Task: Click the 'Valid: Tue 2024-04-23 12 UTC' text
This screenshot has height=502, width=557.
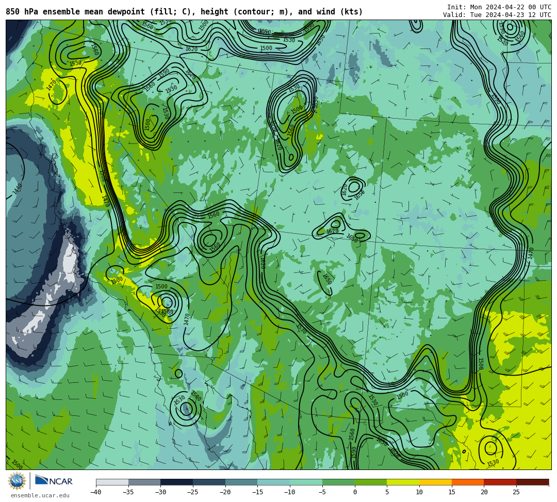Action: pyautogui.click(x=497, y=14)
